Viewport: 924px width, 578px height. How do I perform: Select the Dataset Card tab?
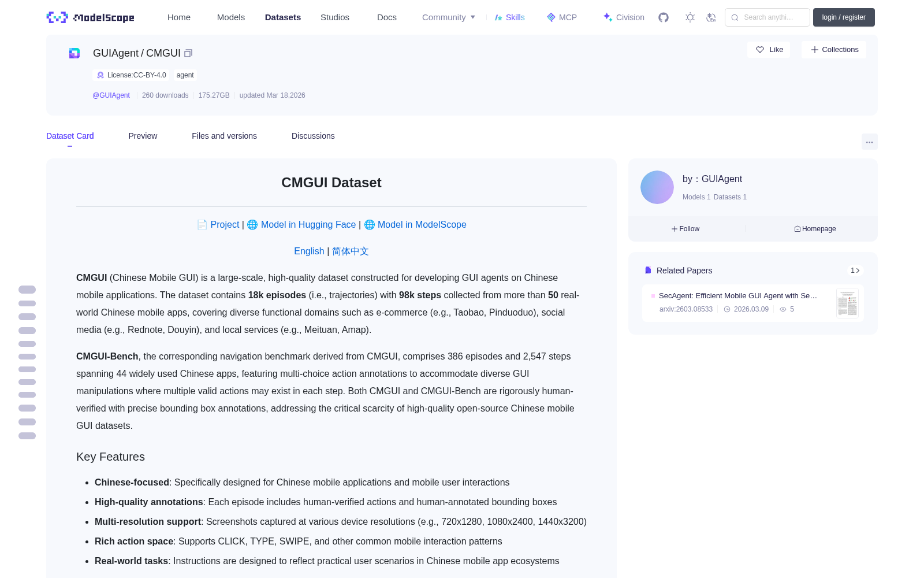70,136
